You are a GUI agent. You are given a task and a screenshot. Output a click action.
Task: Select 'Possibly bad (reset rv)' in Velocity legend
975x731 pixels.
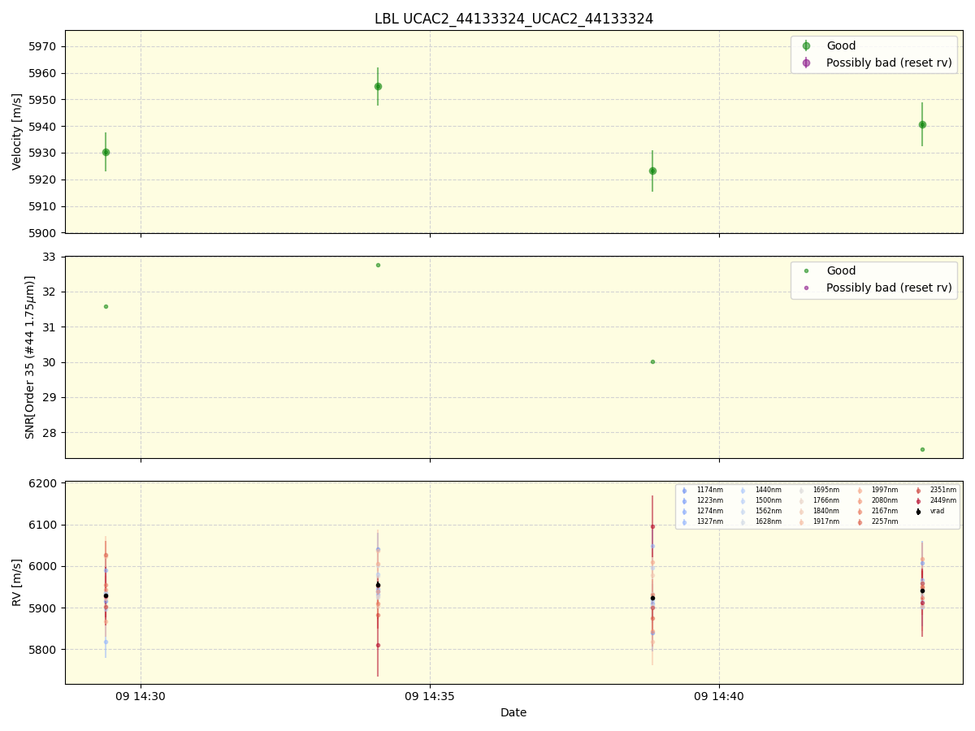tap(889, 63)
